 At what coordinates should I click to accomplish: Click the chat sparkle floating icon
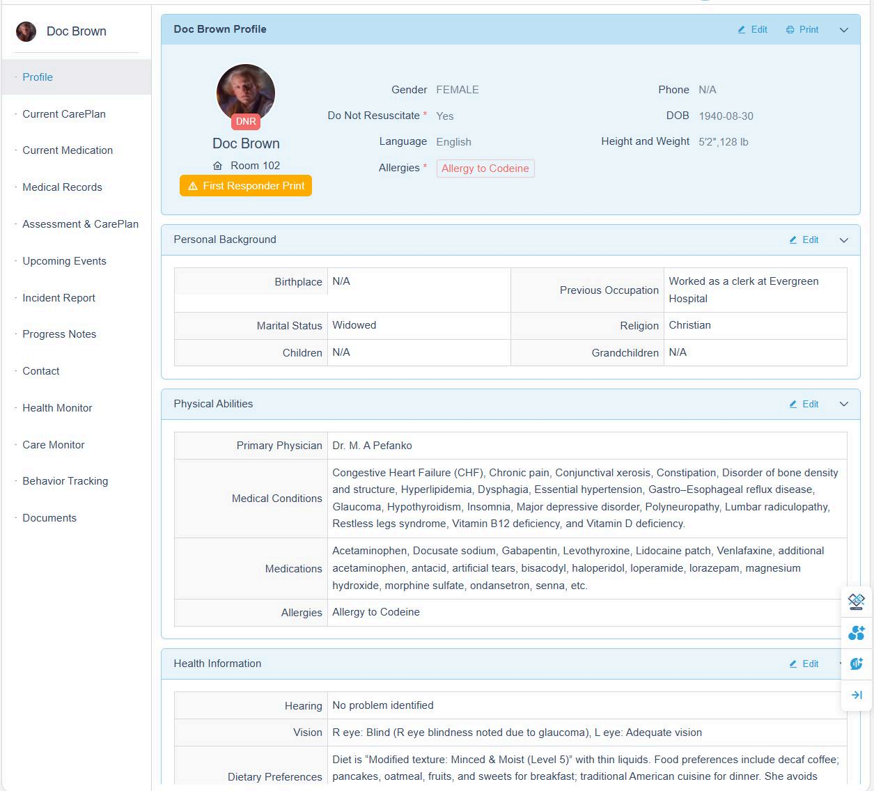856,664
